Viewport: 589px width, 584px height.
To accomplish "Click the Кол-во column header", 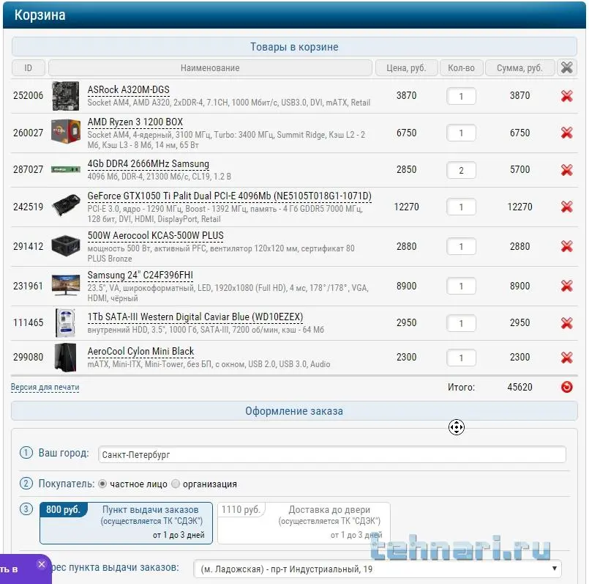I will tap(461, 67).
